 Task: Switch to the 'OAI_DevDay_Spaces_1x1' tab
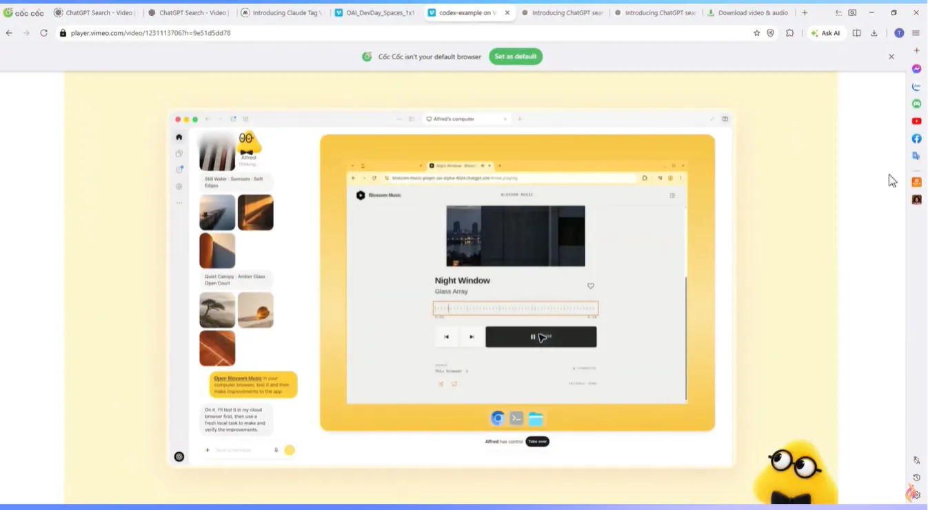pos(376,12)
